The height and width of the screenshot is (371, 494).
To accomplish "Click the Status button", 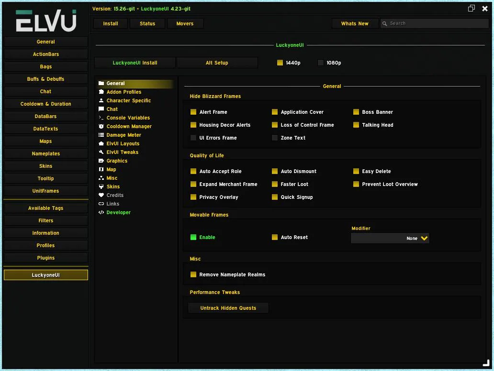I will (147, 23).
